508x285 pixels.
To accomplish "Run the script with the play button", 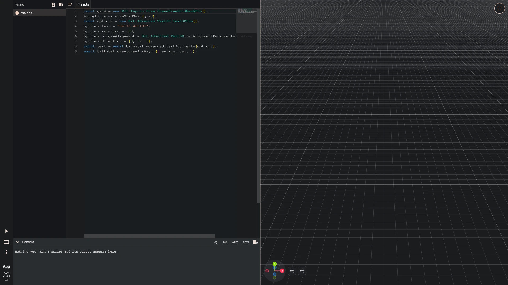I will [6, 231].
